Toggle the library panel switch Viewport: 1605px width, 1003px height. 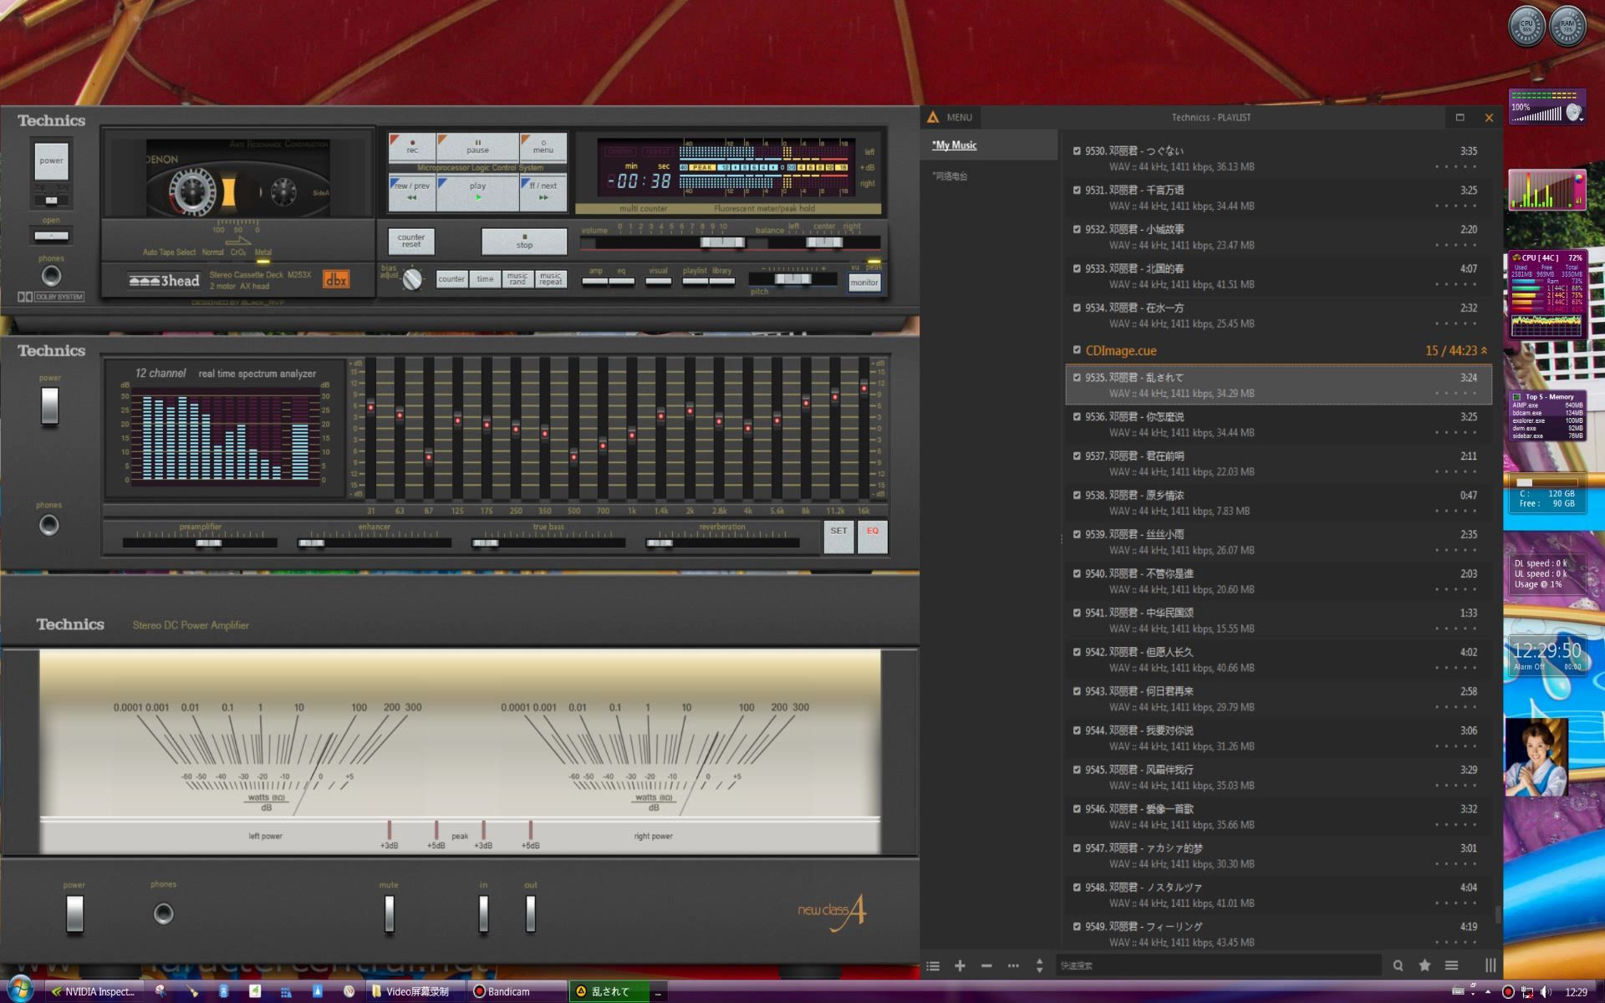pos(722,282)
